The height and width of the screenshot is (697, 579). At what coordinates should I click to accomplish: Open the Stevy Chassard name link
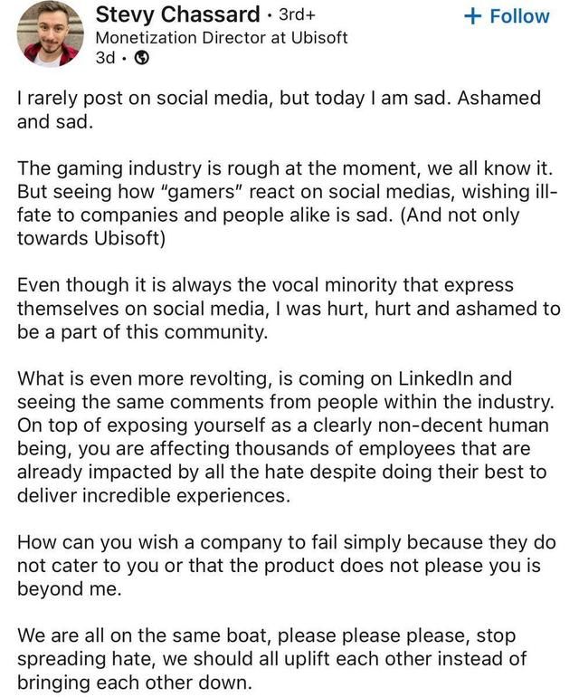179,15
